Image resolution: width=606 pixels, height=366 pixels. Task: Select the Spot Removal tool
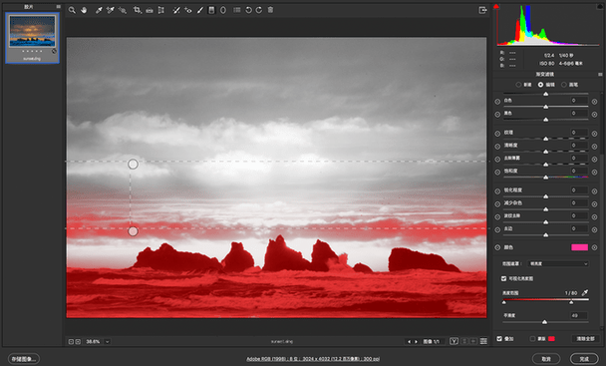pos(176,10)
